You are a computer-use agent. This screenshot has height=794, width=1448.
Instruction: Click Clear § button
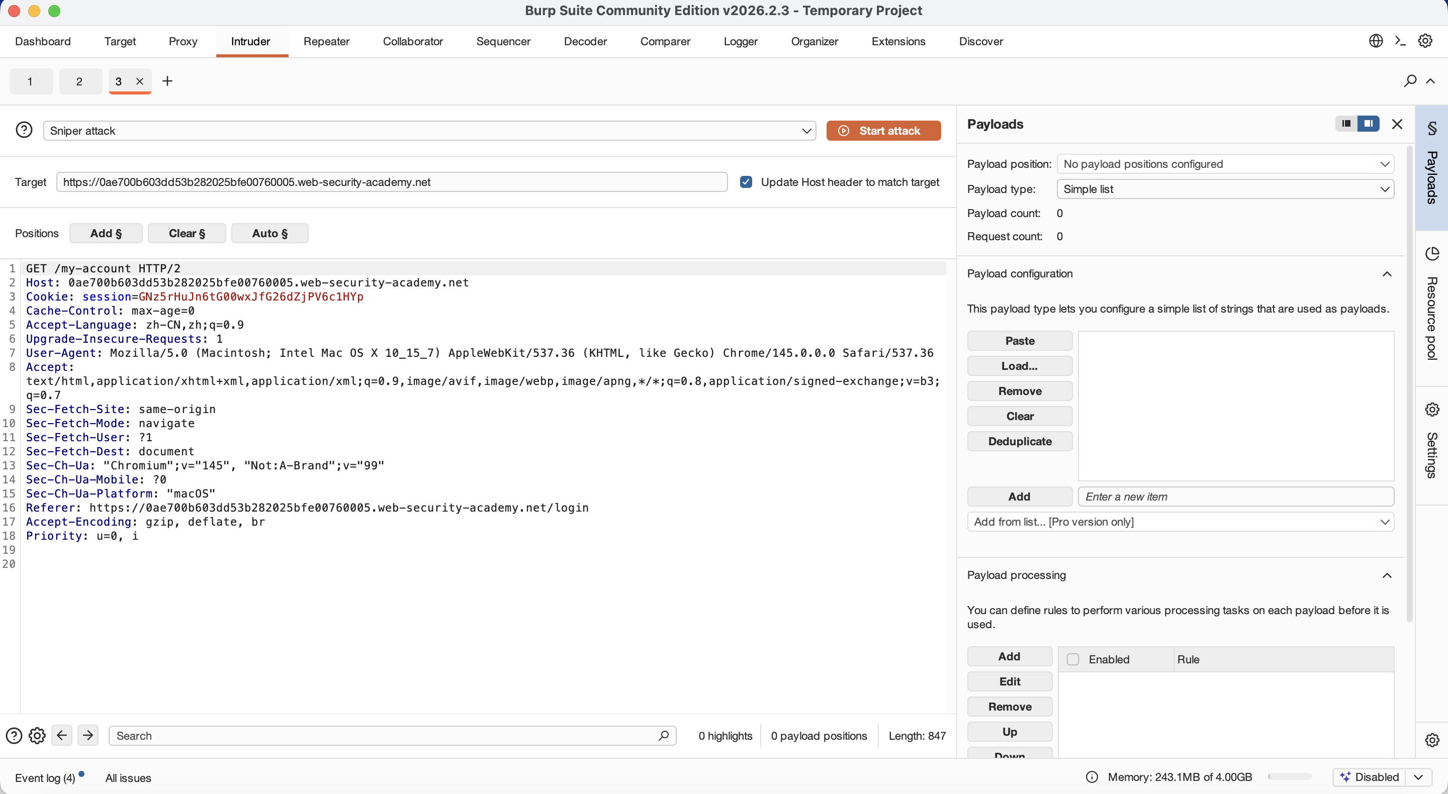187,233
